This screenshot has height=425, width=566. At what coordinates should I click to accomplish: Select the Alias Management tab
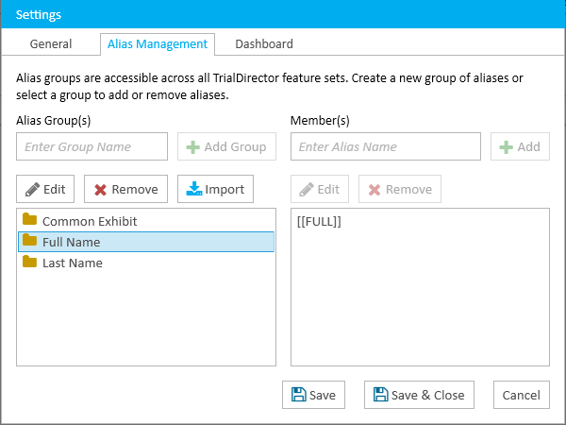point(158,44)
